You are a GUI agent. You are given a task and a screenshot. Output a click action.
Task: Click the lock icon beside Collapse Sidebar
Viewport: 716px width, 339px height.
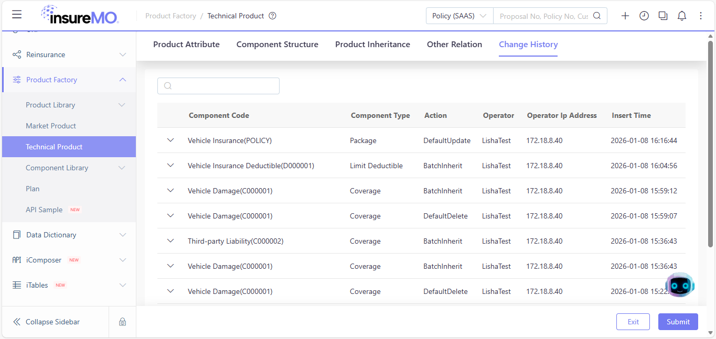tap(122, 322)
